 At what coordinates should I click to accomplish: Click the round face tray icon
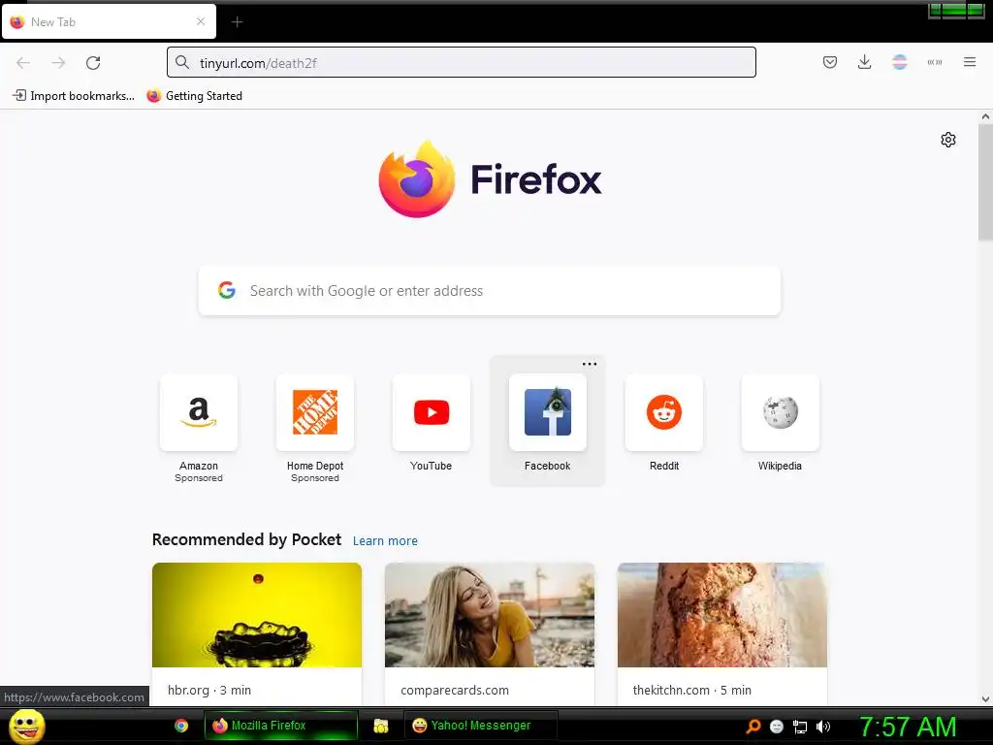777,727
